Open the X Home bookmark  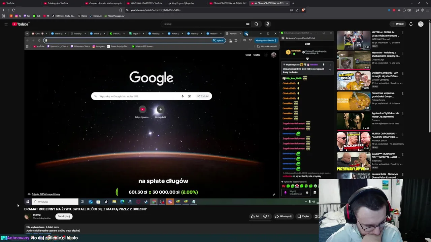click(82, 16)
